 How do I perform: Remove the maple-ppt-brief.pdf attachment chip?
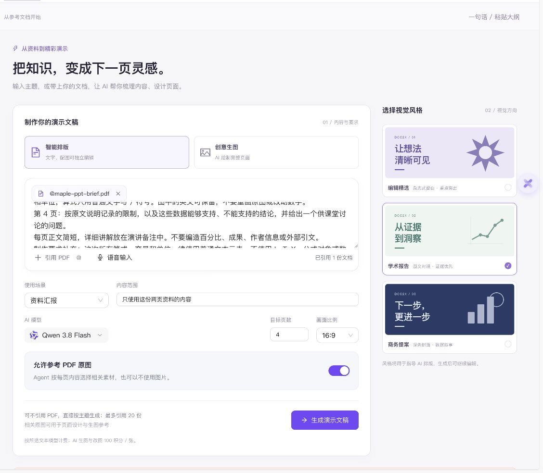[x=118, y=194]
